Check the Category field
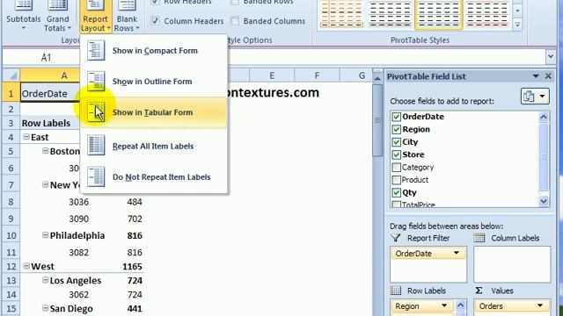Screen dimensions: 563x316 point(397,168)
